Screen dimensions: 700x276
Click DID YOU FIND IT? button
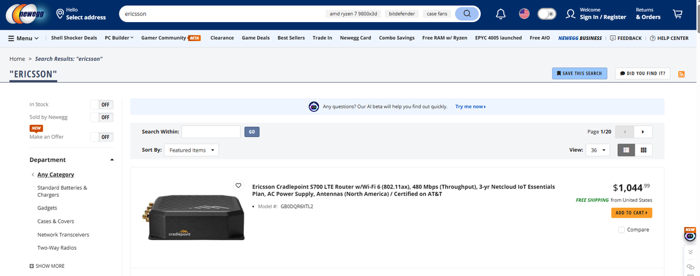[x=643, y=74]
